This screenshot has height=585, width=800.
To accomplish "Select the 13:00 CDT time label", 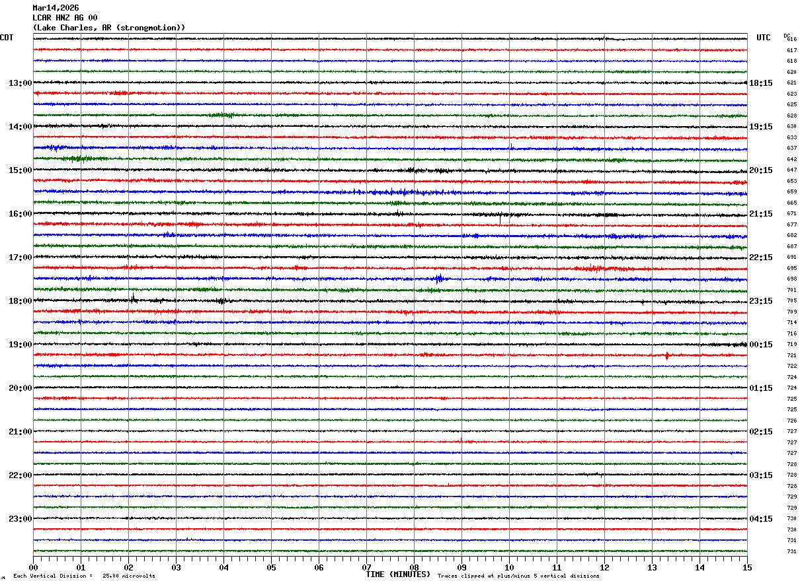I will [20, 83].
